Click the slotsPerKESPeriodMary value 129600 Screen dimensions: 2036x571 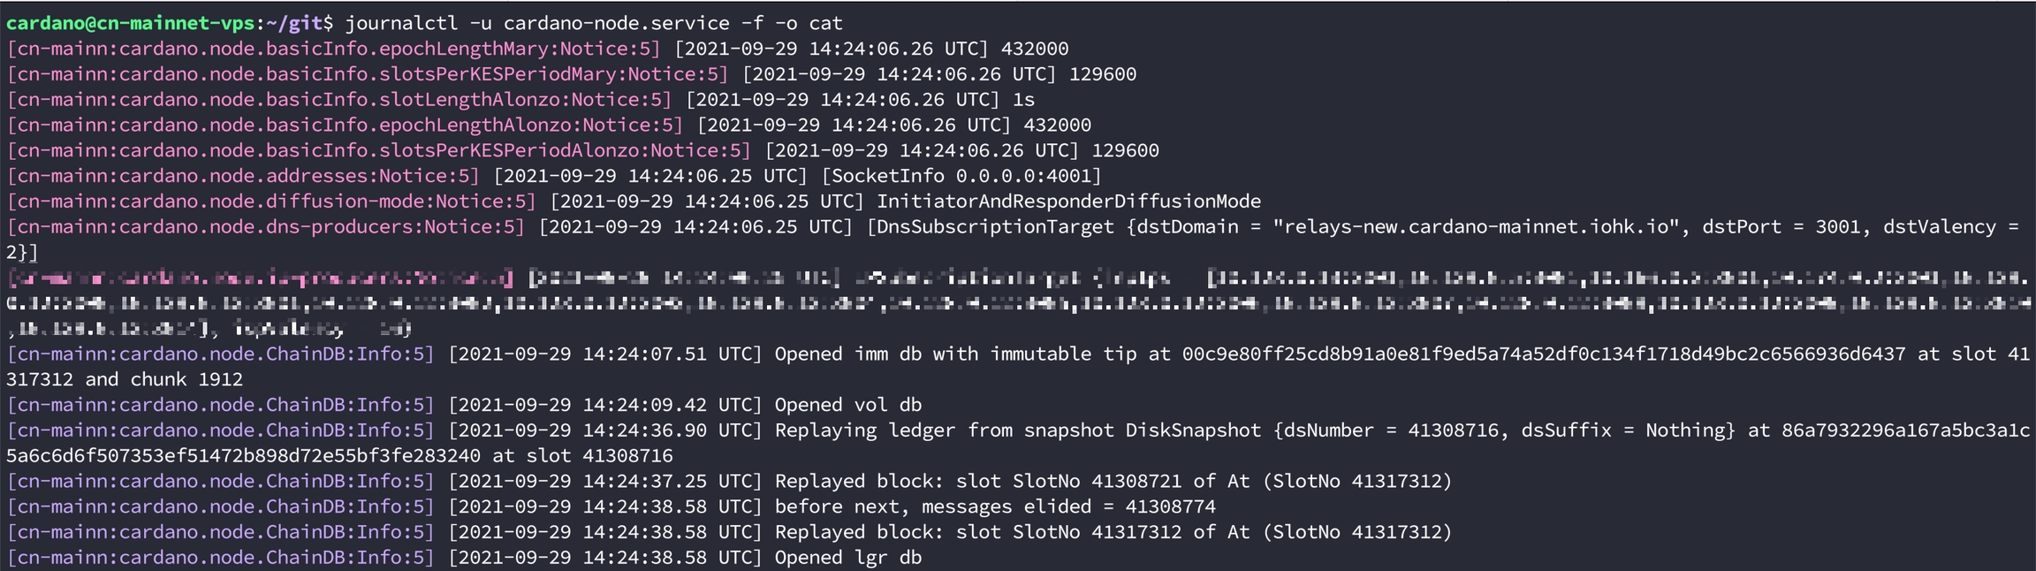click(x=1103, y=74)
